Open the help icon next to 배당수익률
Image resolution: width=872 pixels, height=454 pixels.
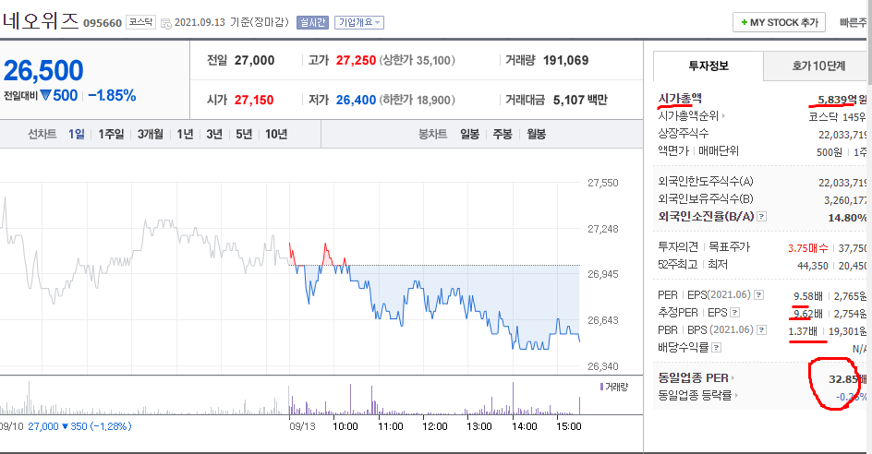(717, 348)
